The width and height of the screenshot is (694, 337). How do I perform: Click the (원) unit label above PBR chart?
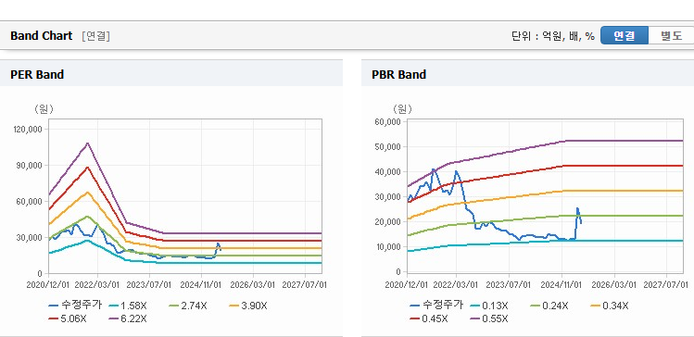coord(402,109)
